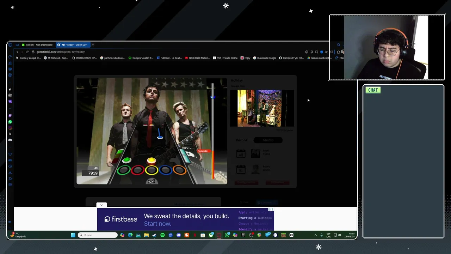The height and width of the screenshot is (254, 451).
Task: Open Instagram in the browser sidebar
Action: point(10,128)
